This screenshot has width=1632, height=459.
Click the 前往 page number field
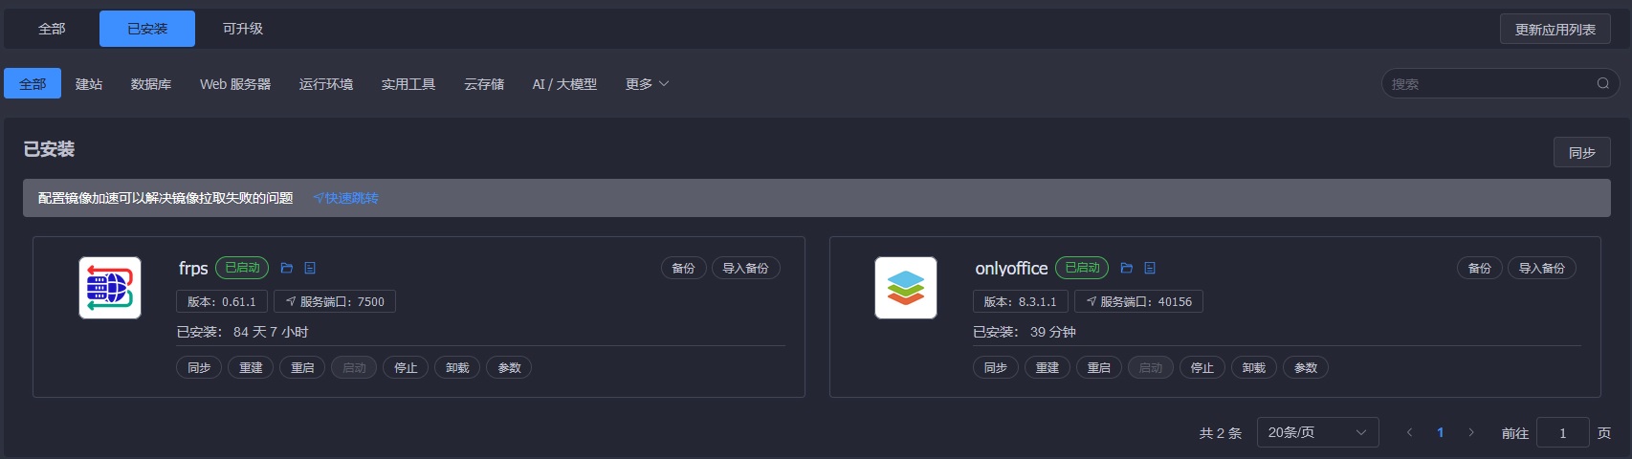coord(1562,433)
